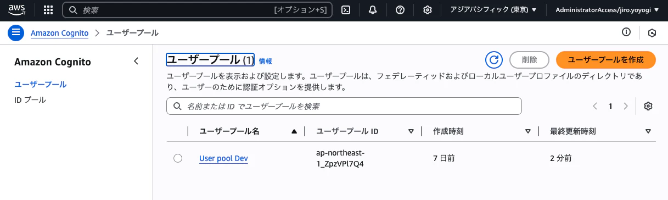
Task: Click the search magnifier in user pool filter
Action: [x=177, y=106]
